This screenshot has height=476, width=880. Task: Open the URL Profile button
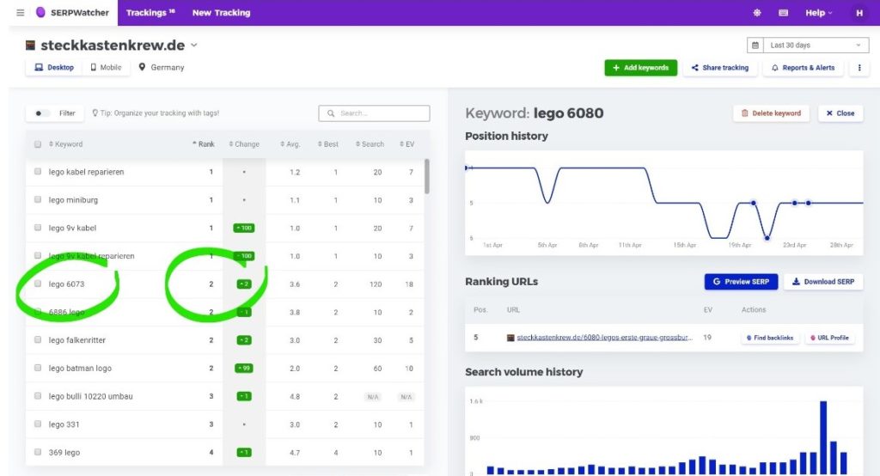tap(829, 338)
